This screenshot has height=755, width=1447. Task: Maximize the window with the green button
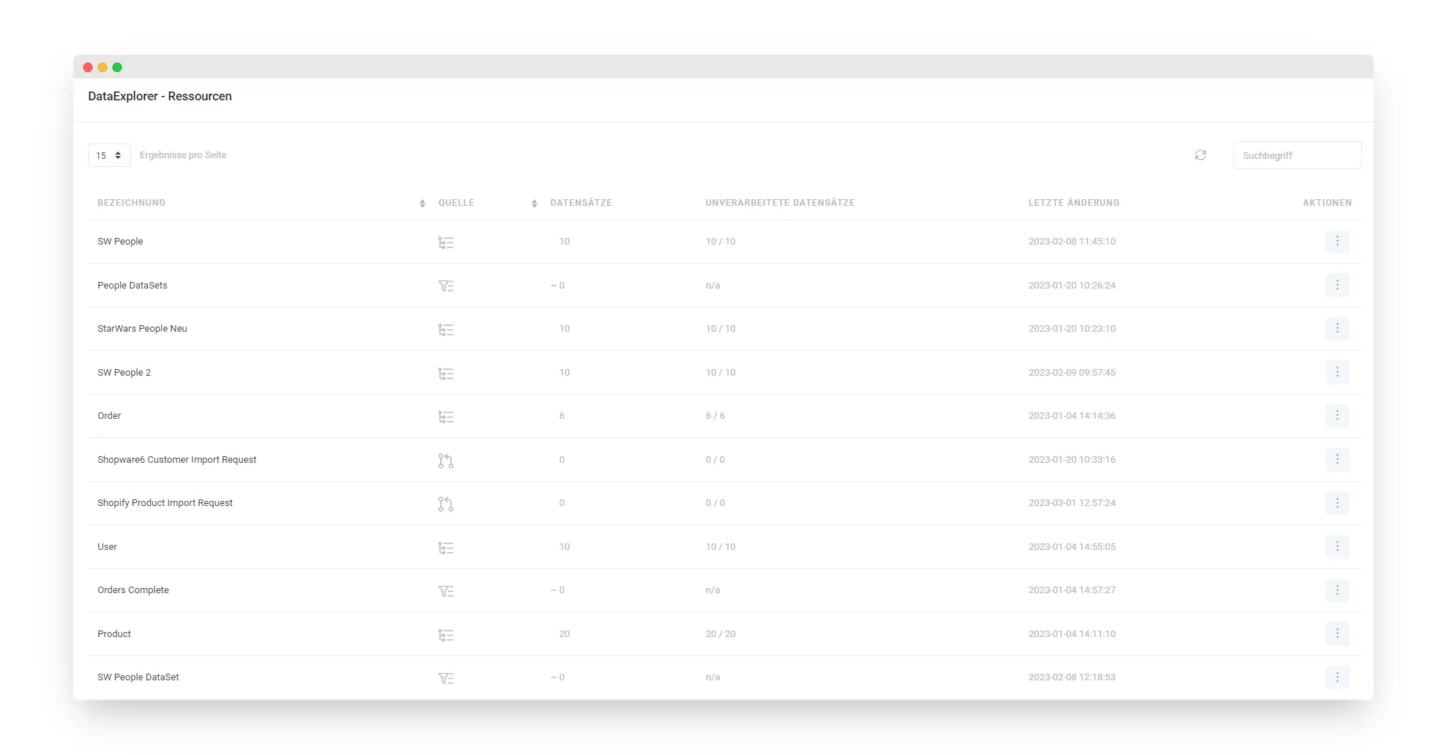117,67
